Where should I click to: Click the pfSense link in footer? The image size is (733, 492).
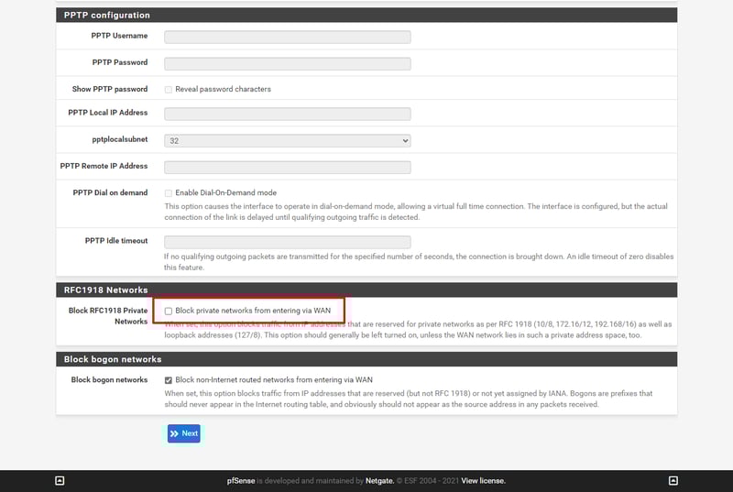pyautogui.click(x=241, y=480)
